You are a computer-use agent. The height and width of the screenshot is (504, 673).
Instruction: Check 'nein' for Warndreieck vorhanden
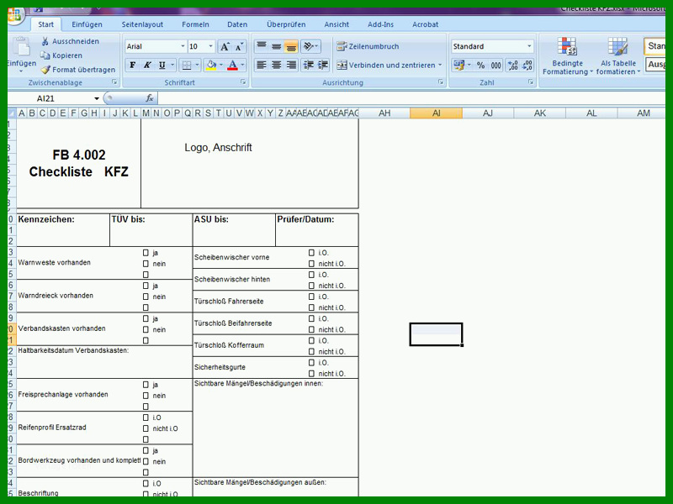coord(146,297)
